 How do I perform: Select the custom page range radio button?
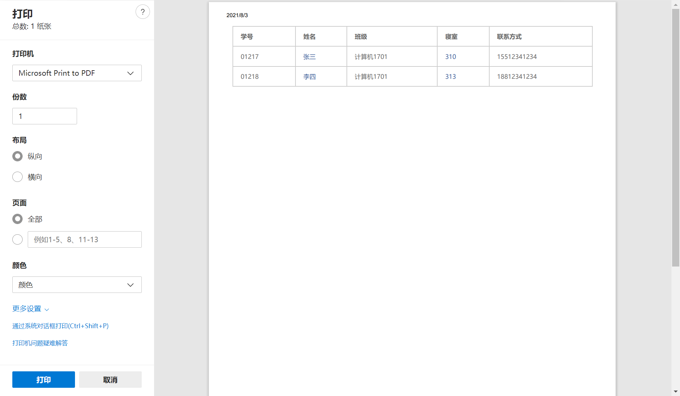[17, 239]
